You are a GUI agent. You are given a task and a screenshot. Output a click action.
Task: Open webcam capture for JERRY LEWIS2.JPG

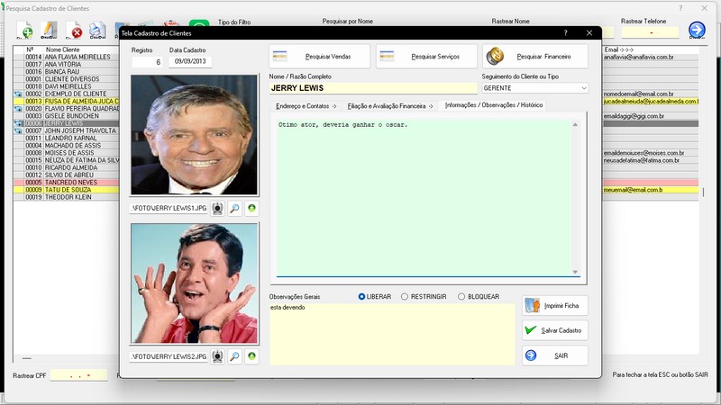217,356
